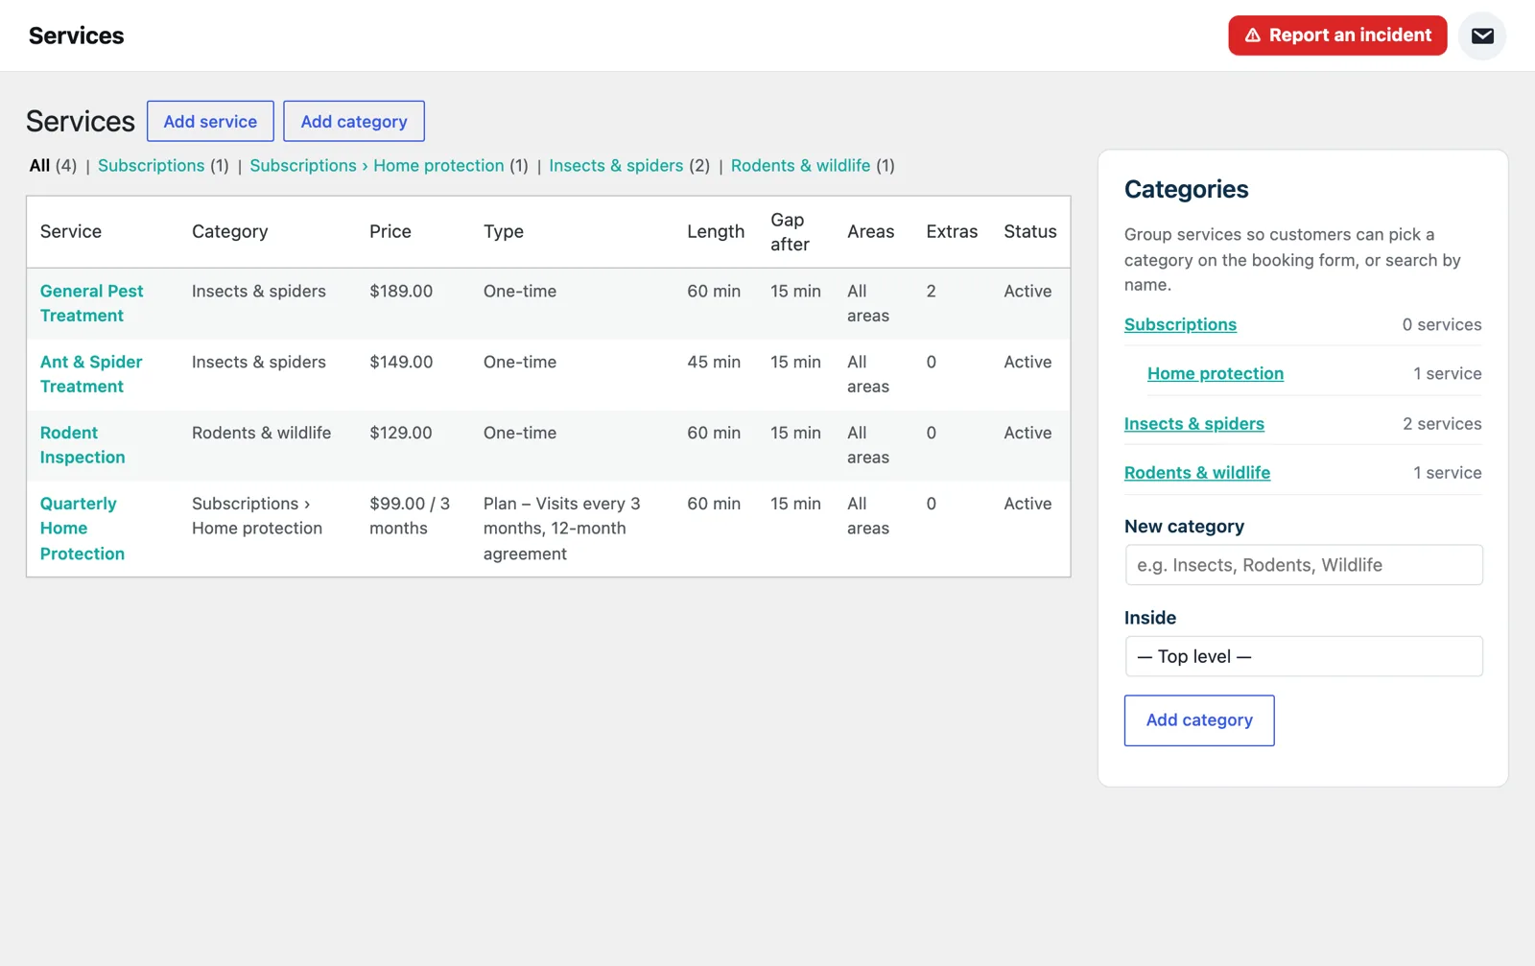Open Rodents & wildlife category in panel
The height and width of the screenshot is (966, 1535).
coord(1197,472)
